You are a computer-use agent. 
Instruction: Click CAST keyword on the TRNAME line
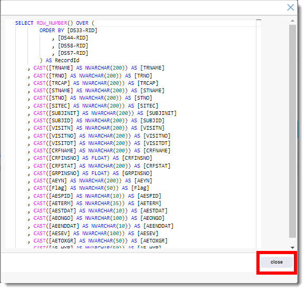pos(40,68)
